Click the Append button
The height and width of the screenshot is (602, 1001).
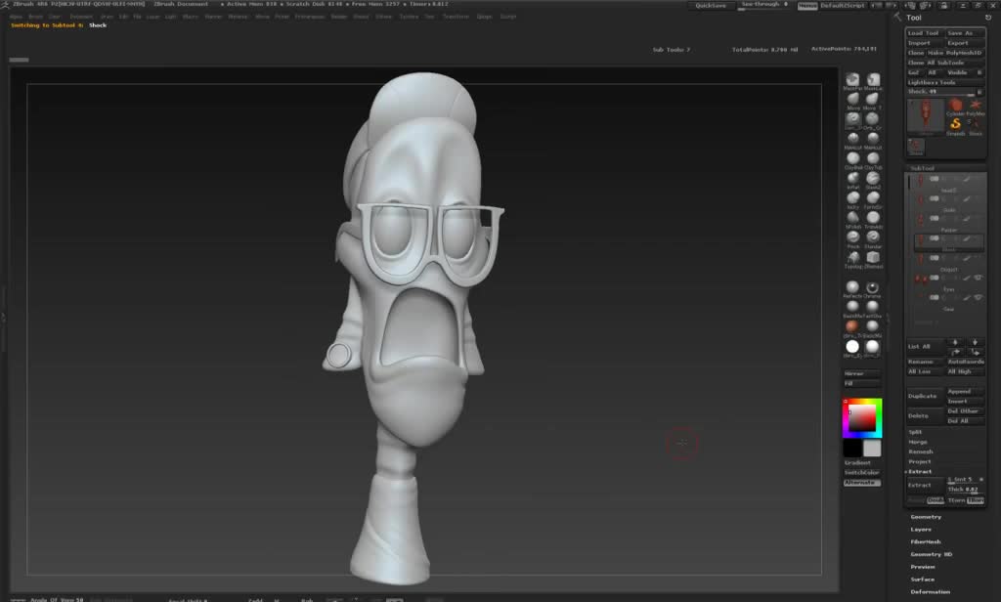965,391
